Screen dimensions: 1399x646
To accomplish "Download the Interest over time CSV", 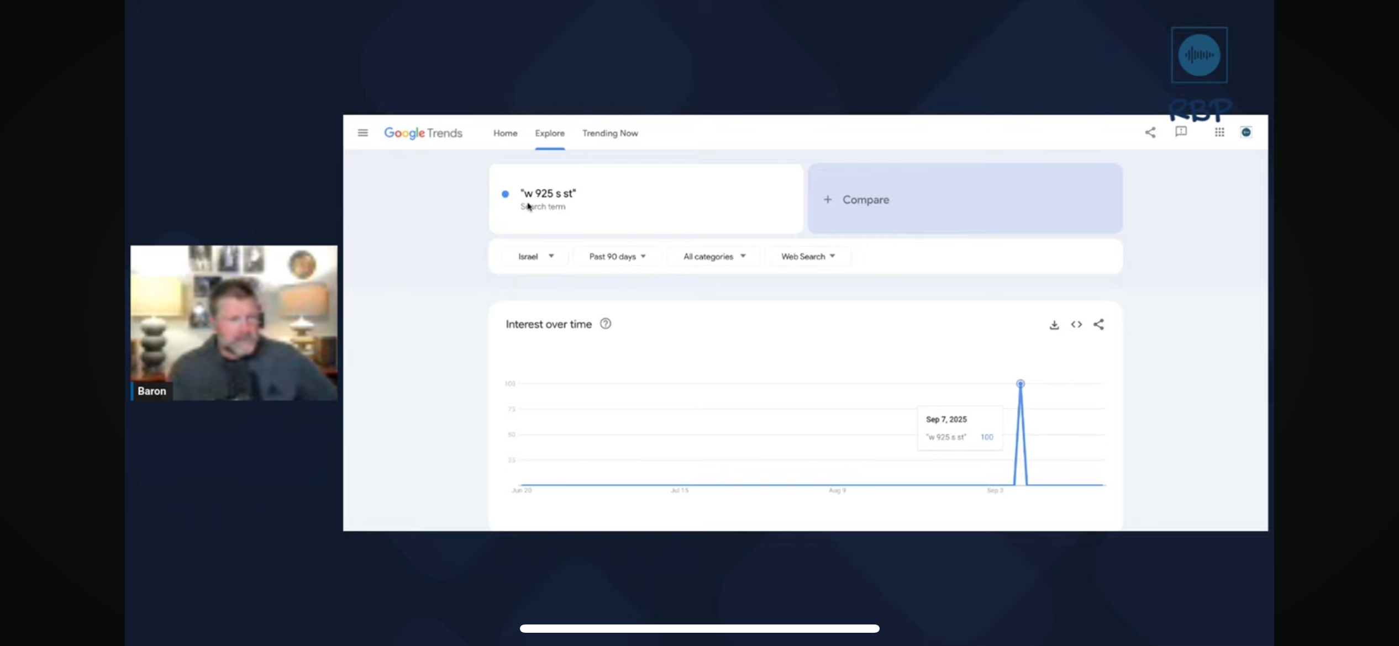I will pos(1054,325).
